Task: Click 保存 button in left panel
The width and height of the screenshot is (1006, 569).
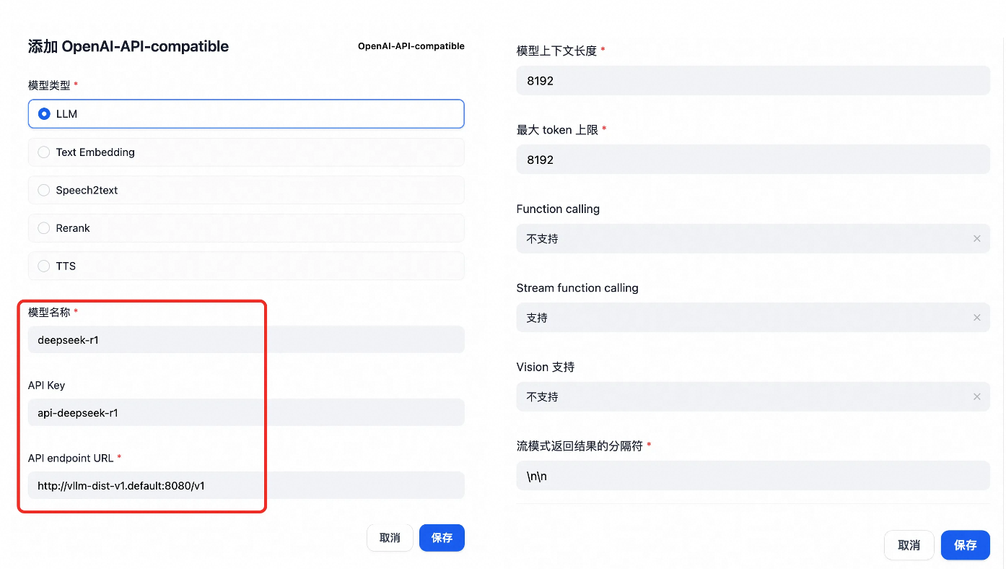Action: click(442, 538)
